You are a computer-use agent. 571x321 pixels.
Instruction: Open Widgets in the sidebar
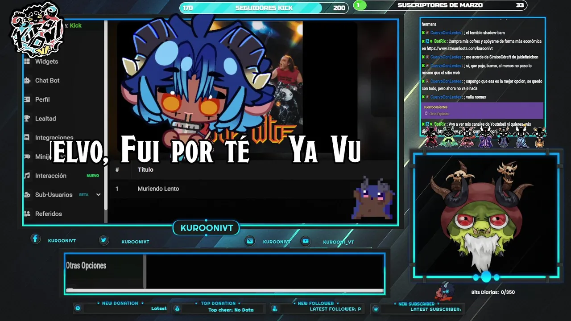pyautogui.click(x=46, y=62)
